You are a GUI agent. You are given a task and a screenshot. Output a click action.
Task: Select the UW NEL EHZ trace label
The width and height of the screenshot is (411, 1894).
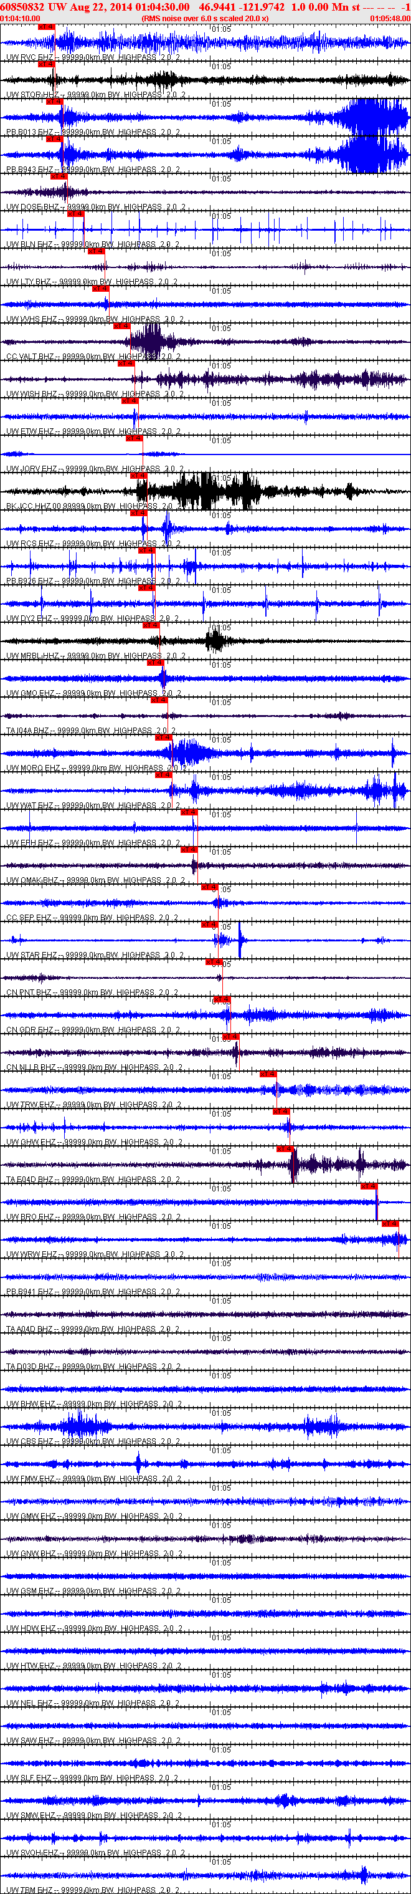pyautogui.click(x=92, y=1703)
